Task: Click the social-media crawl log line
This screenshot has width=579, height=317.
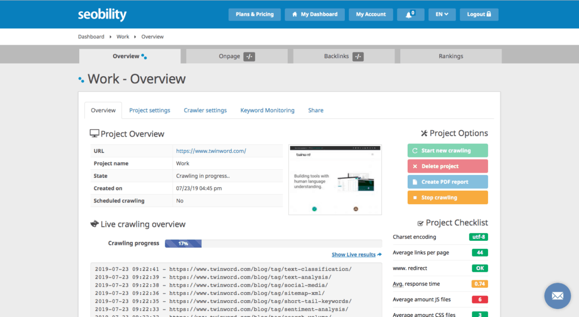Action: (211, 285)
